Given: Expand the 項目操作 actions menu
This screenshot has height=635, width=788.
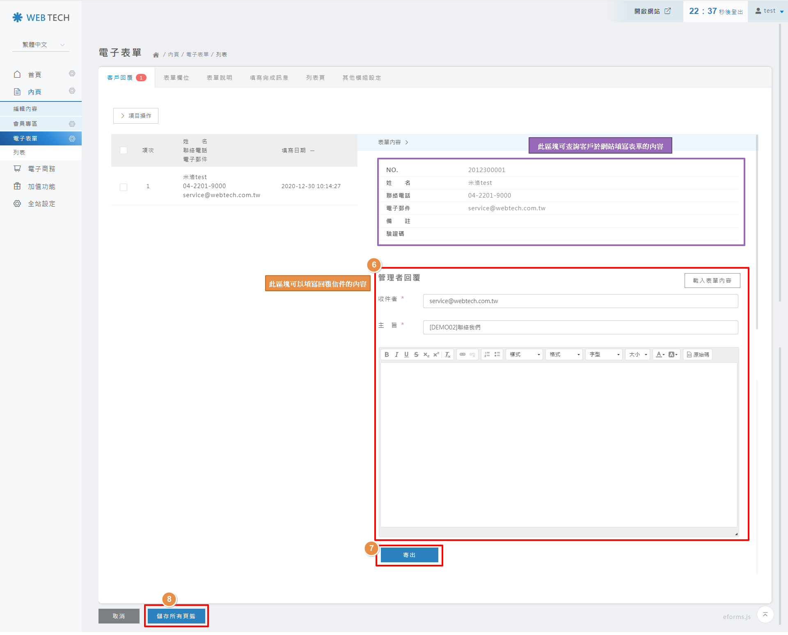Looking at the screenshot, I should (x=135, y=116).
